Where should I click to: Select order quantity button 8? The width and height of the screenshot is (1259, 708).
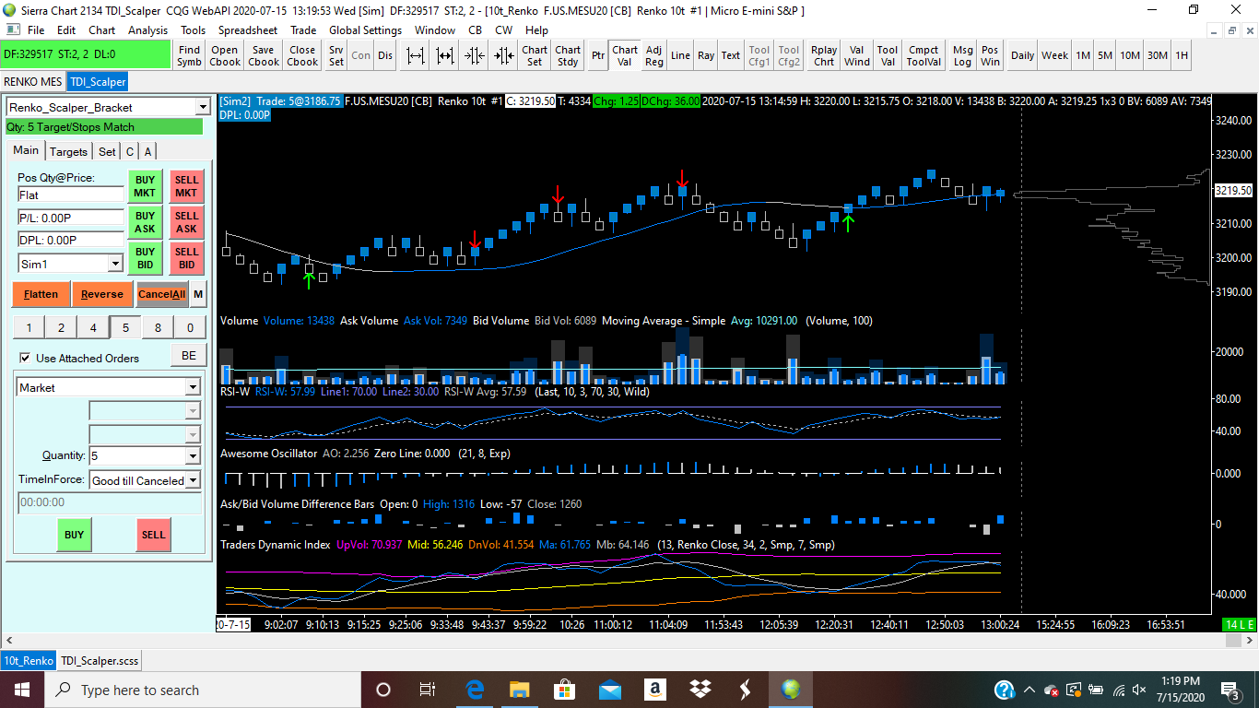click(158, 327)
